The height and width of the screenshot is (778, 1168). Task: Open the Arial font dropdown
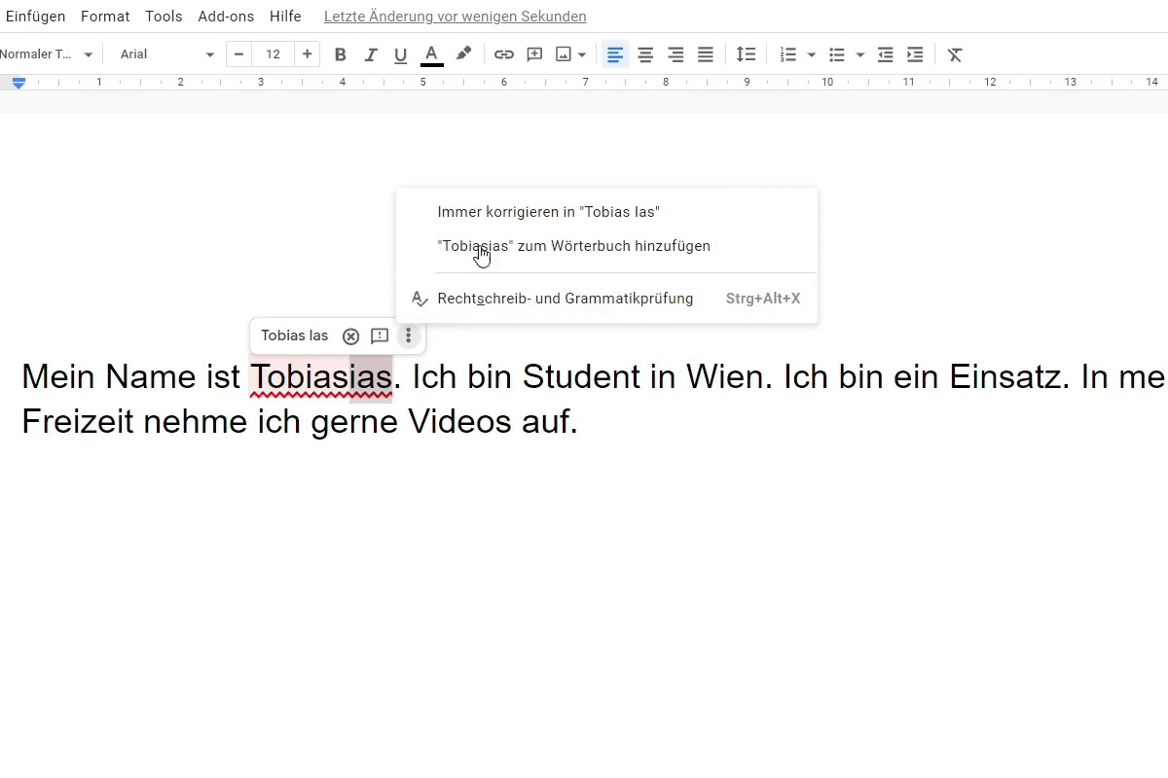(165, 54)
